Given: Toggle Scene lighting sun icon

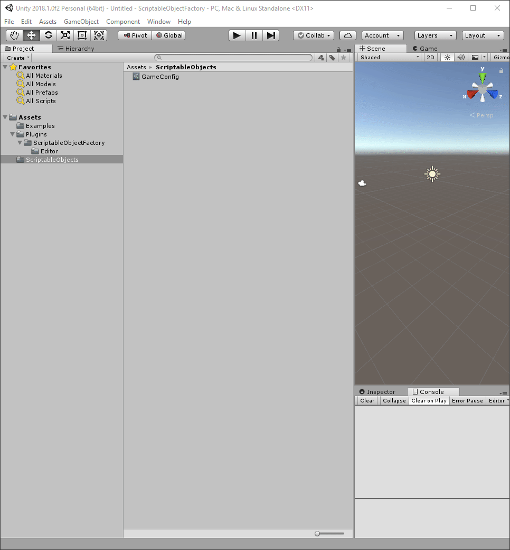Looking at the screenshot, I should click(447, 57).
